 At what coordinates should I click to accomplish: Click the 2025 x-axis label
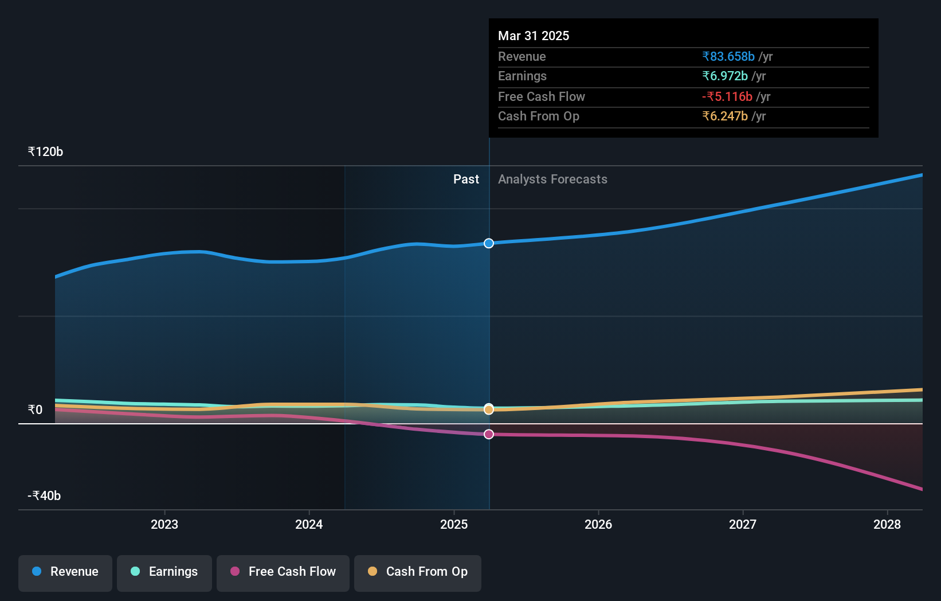(454, 524)
